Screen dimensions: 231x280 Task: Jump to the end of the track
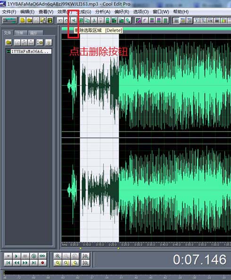(x=33, y=263)
